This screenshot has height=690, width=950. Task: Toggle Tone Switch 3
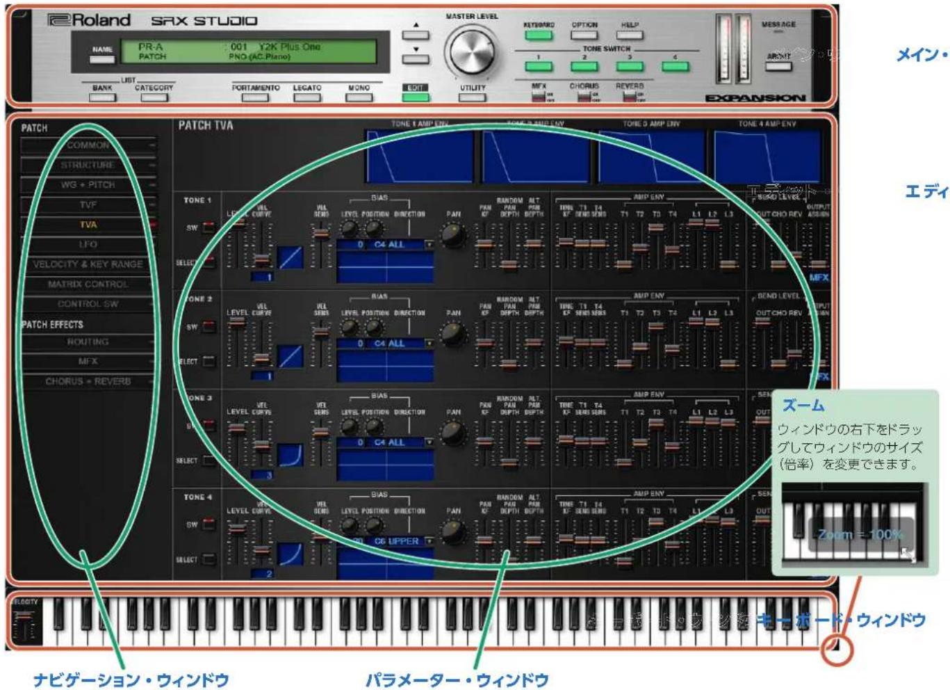pyautogui.click(x=630, y=66)
